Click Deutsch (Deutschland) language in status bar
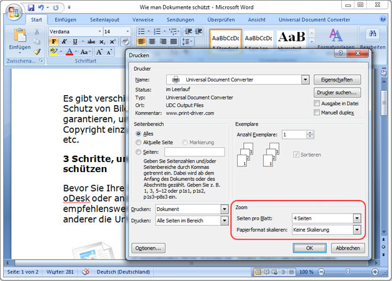This screenshot has height=281, width=392. coord(123,272)
